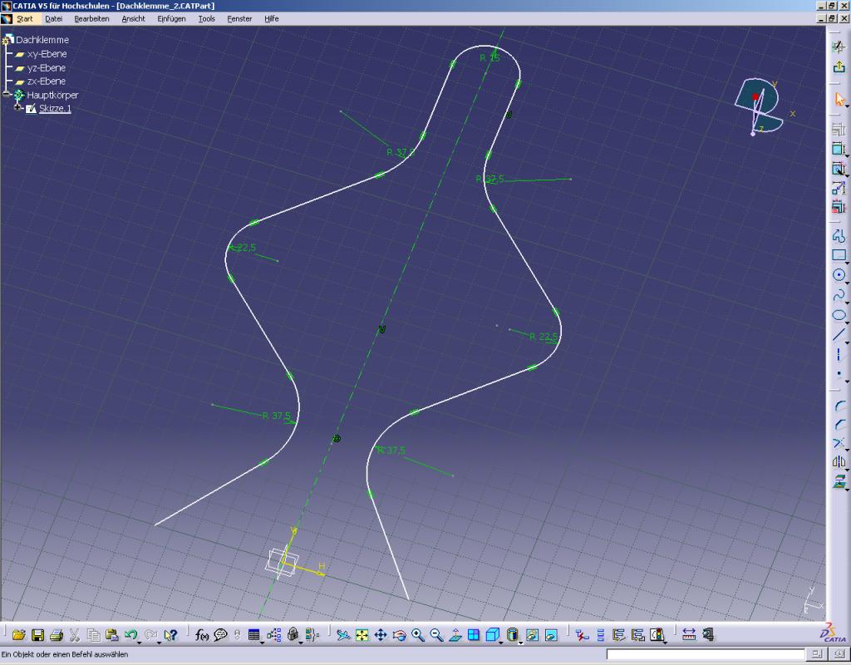851x665 pixels.
Task: Open the view mode cylinder dropdown arrow
Action: (x=520, y=643)
